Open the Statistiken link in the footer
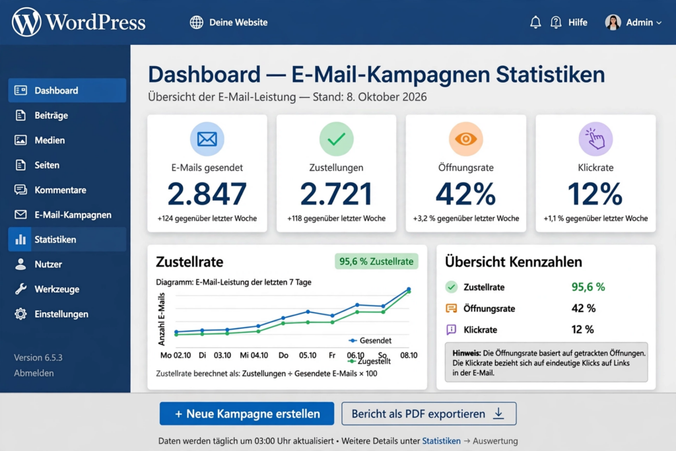 (x=441, y=441)
